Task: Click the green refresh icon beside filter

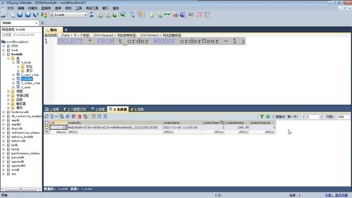Action: click(268, 117)
